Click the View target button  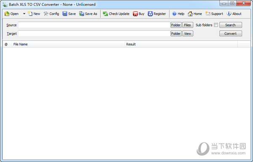click(x=188, y=34)
